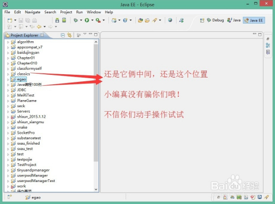Screen dimensions: 275x204
Task: Click the New Servlet icon
Action: (125, 20)
